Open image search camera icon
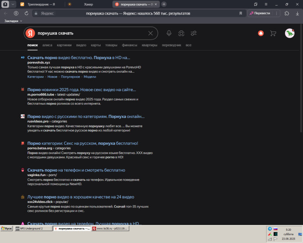 click(181, 33)
